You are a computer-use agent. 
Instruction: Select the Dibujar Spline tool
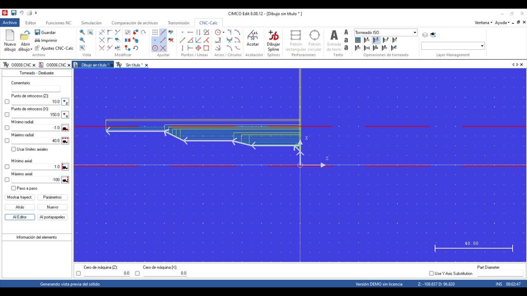[273, 40]
